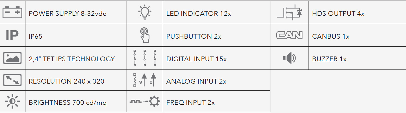Click the IP protection rating icon
The image size is (406, 113).
click(x=12, y=36)
